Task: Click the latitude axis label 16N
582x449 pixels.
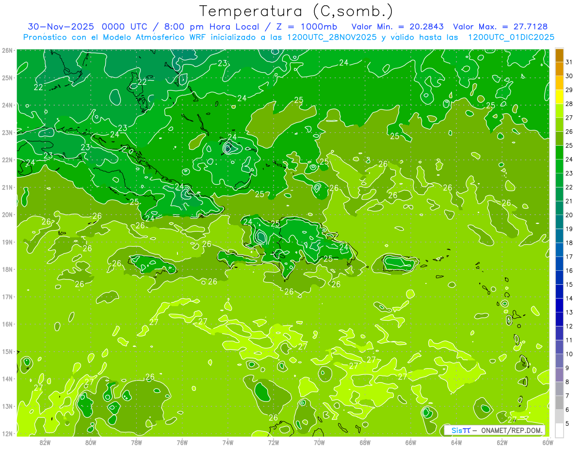Action: [7, 324]
